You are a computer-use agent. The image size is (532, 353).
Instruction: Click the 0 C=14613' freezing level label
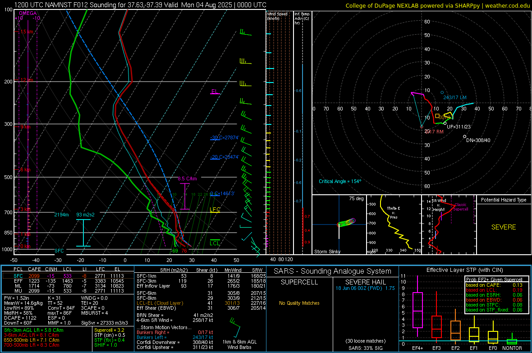point(222,193)
